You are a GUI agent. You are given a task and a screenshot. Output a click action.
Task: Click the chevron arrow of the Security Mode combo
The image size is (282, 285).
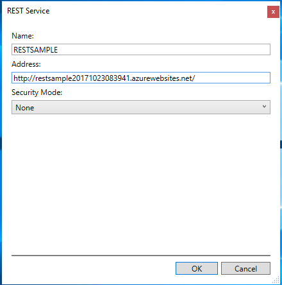click(x=264, y=107)
